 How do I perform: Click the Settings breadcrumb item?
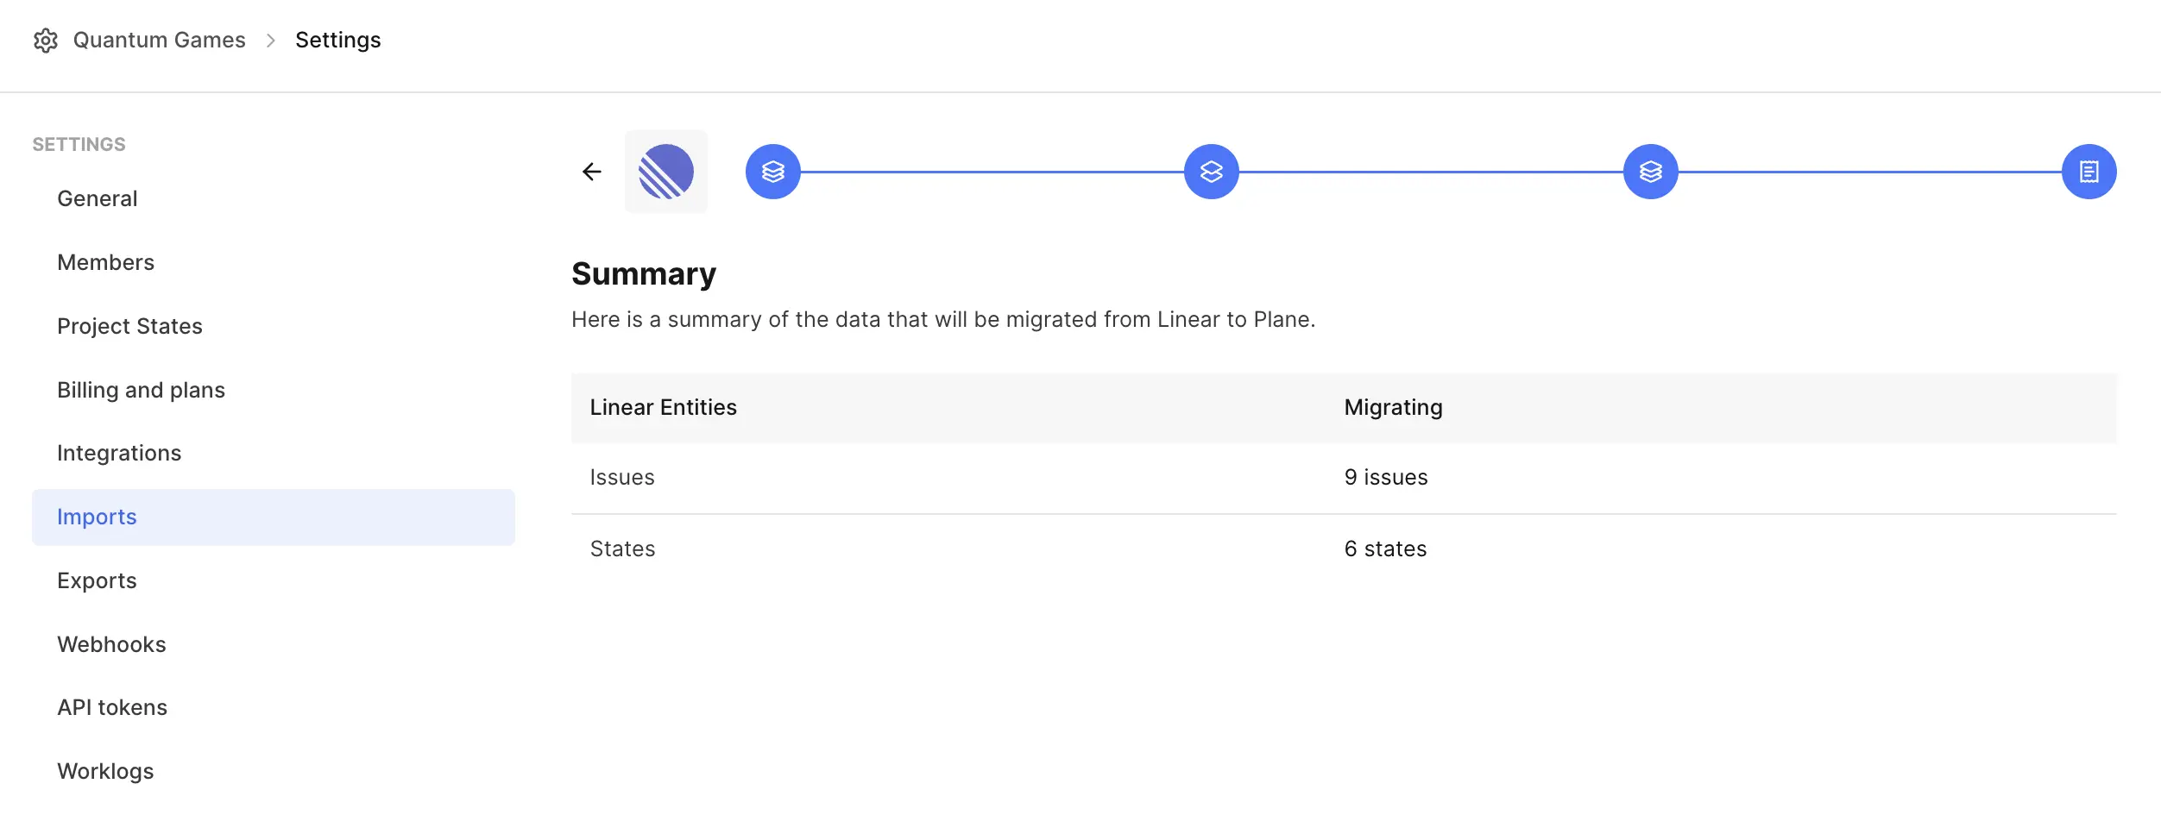point(338,41)
